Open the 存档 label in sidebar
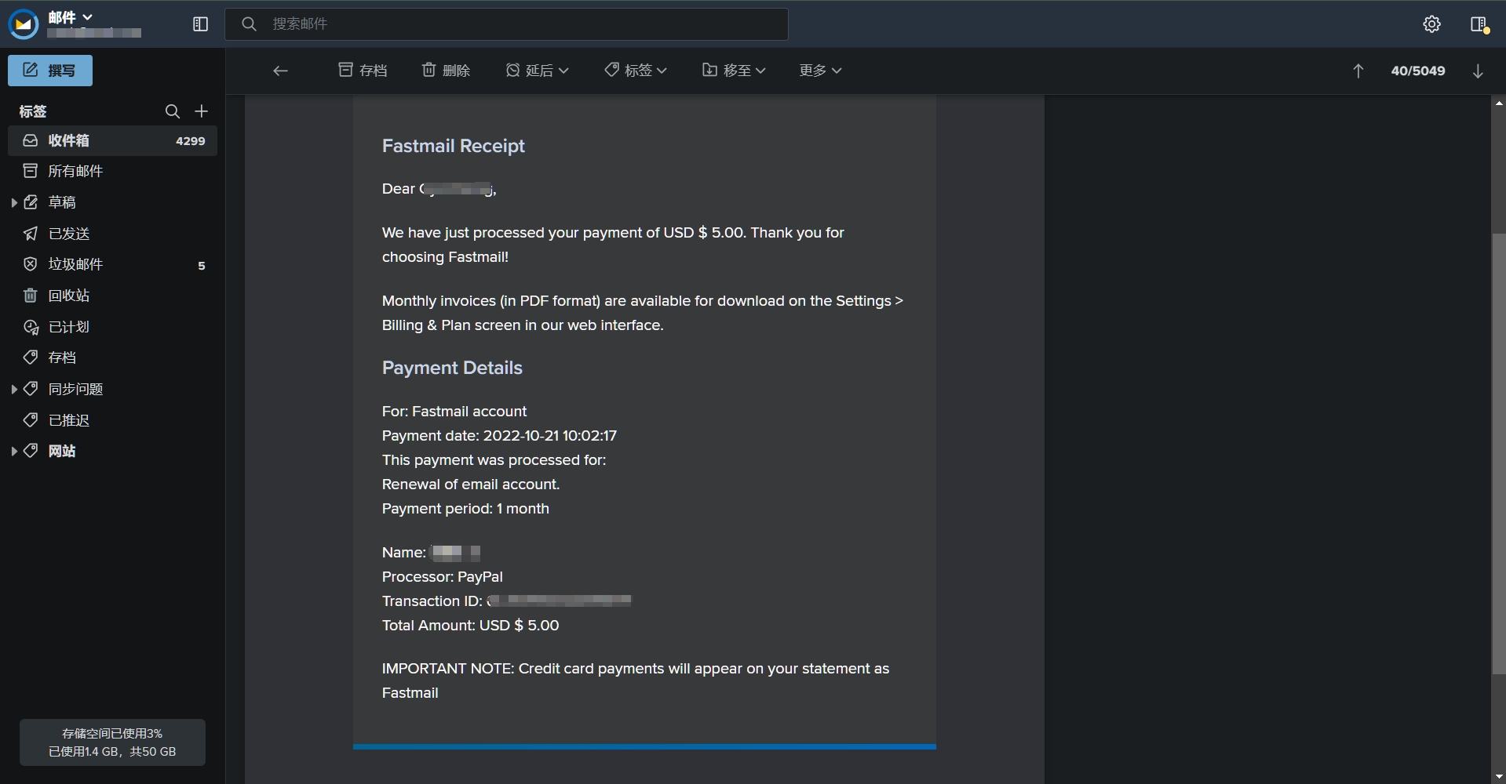The height and width of the screenshot is (784, 1506). [x=112, y=358]
